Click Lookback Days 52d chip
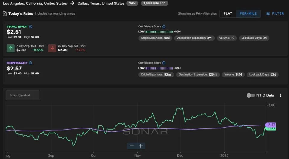289x159 pixels. click(x=263, y=75)
